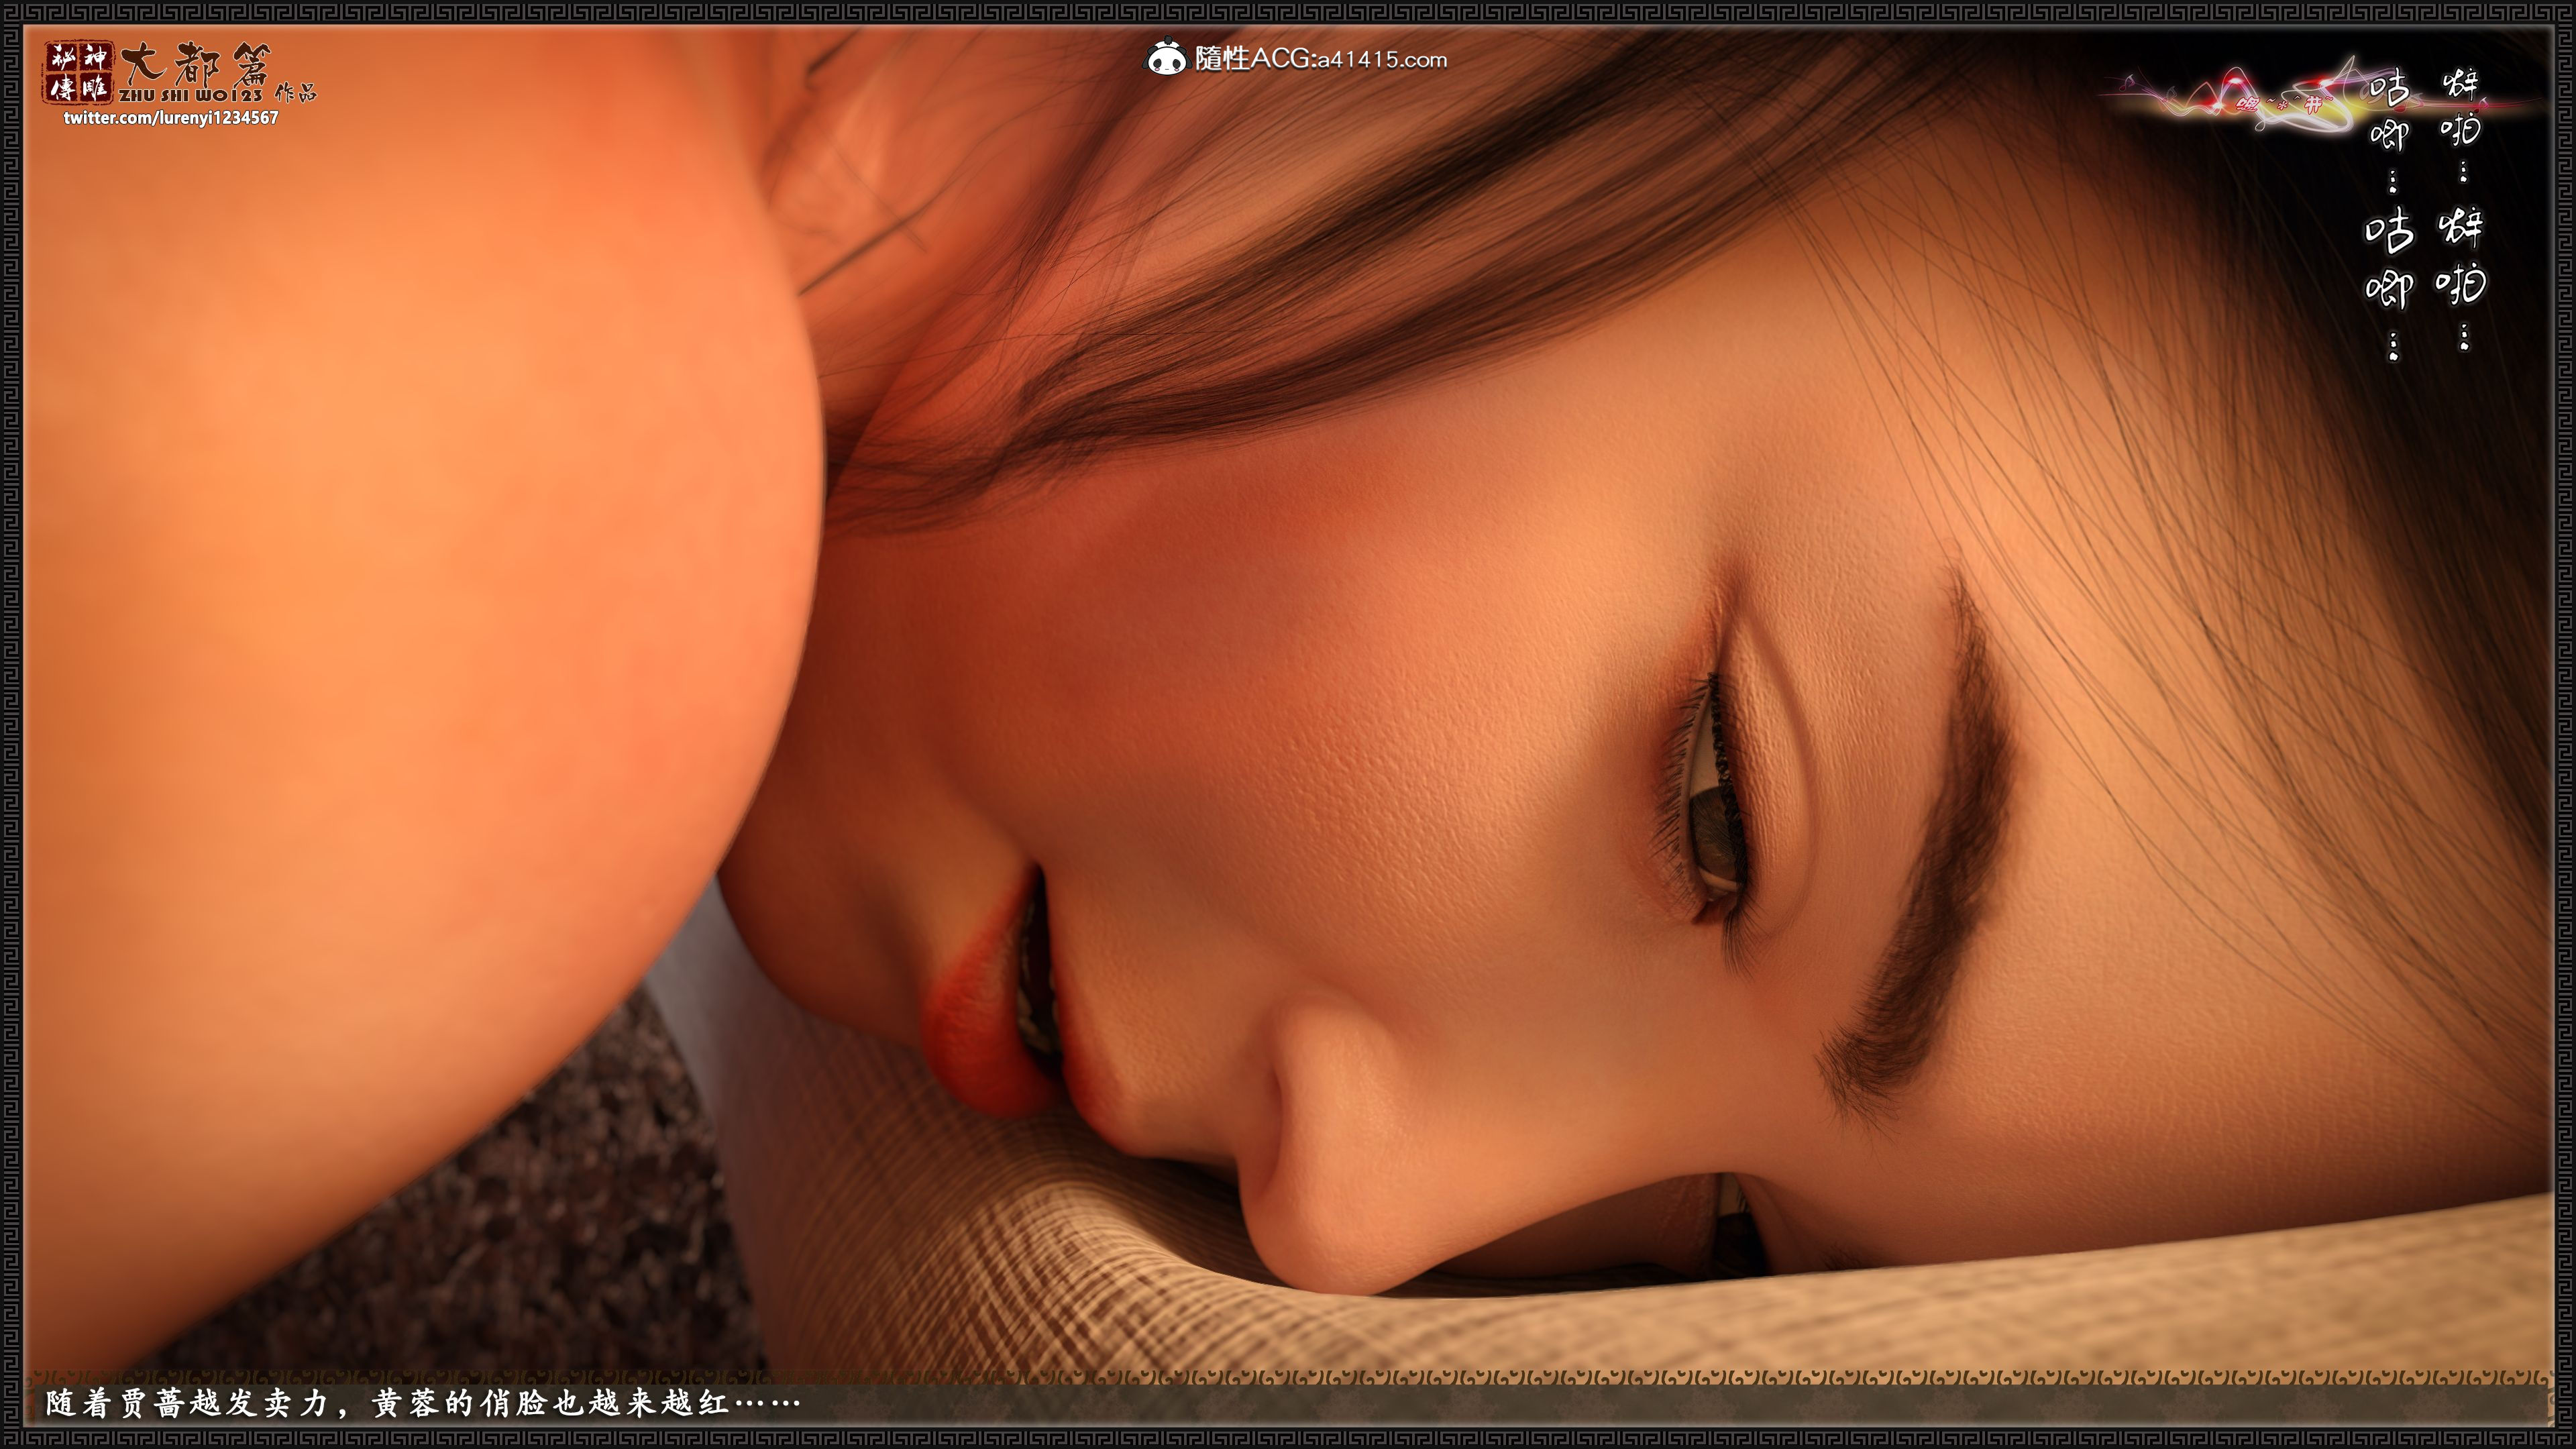Click the bottom subtitle caption text
The height and width of the screenshot is (1449, 2576).
click(422, 1404)
